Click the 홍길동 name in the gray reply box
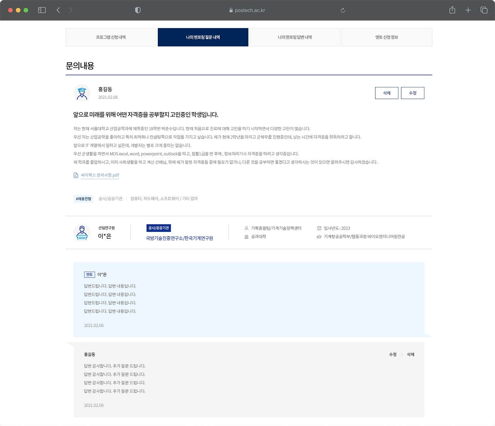Viewport: 495px width, 426px height. click(x=90, y=354)
